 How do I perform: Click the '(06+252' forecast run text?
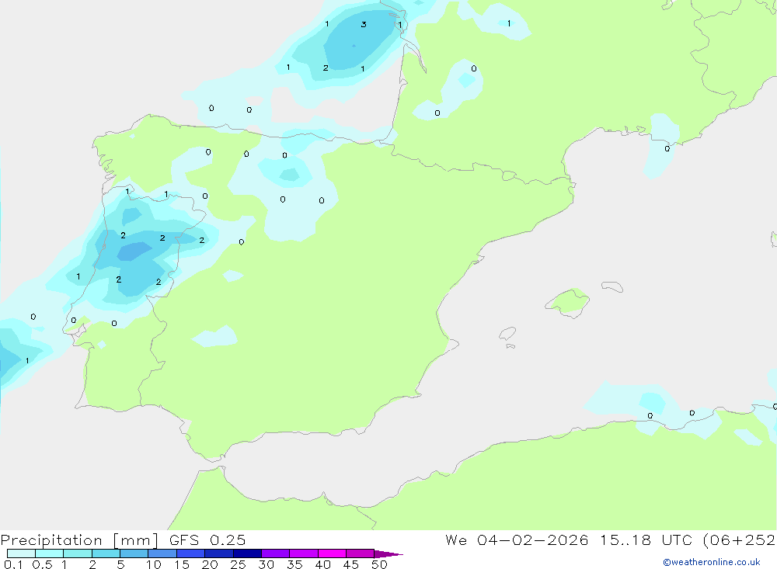[739, 540]
